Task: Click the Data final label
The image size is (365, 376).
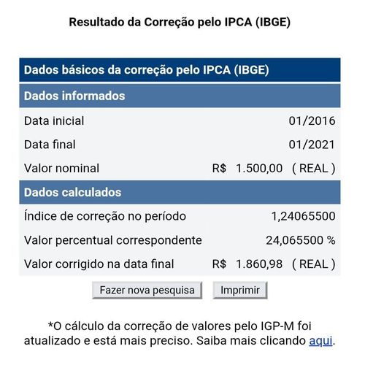Action: 50,145
